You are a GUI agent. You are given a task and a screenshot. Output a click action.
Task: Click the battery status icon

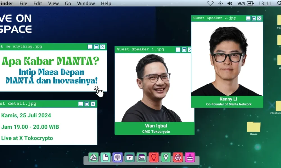(x=250, y=3)
